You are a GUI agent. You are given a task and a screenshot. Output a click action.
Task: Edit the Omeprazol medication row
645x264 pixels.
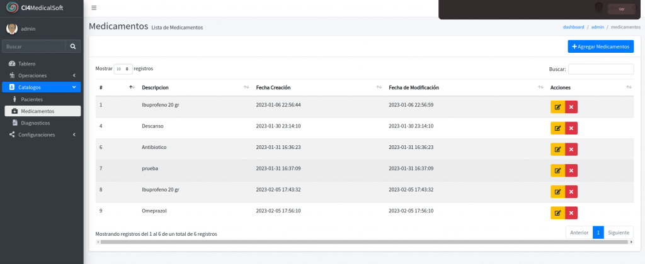pyautogui.click(x=557, y=213)
